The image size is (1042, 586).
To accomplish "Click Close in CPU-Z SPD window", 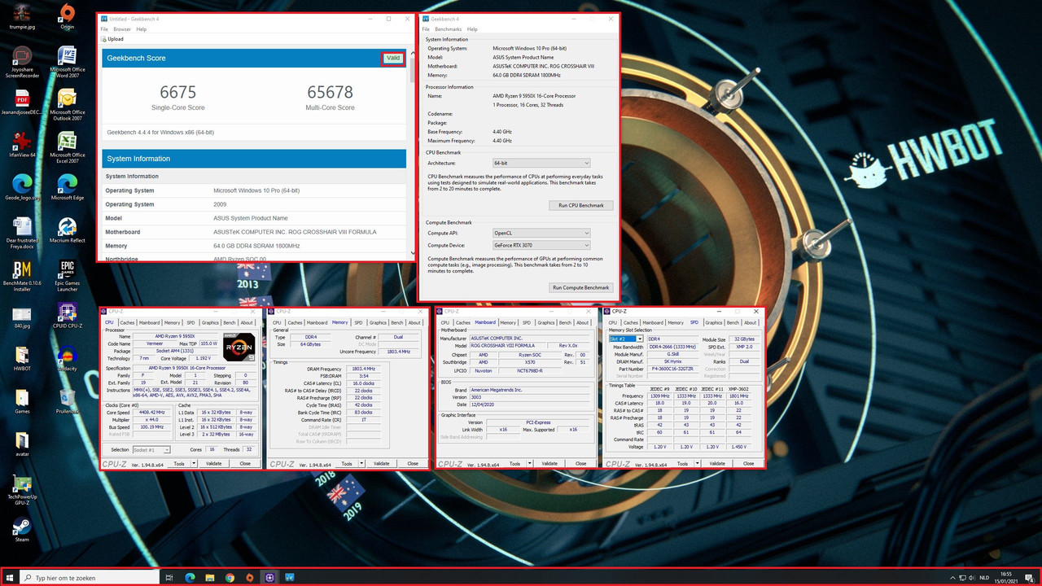I will 749,463.
